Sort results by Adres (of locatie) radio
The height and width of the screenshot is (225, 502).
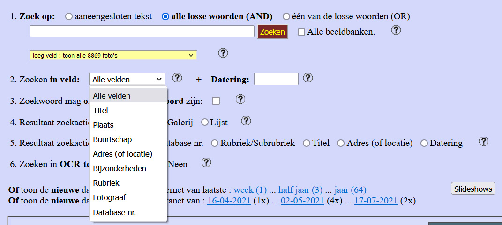pyautogui.click(x=341, y=144)
